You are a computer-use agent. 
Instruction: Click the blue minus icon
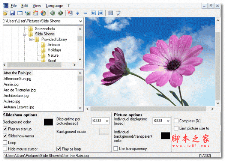coord(85,14)
